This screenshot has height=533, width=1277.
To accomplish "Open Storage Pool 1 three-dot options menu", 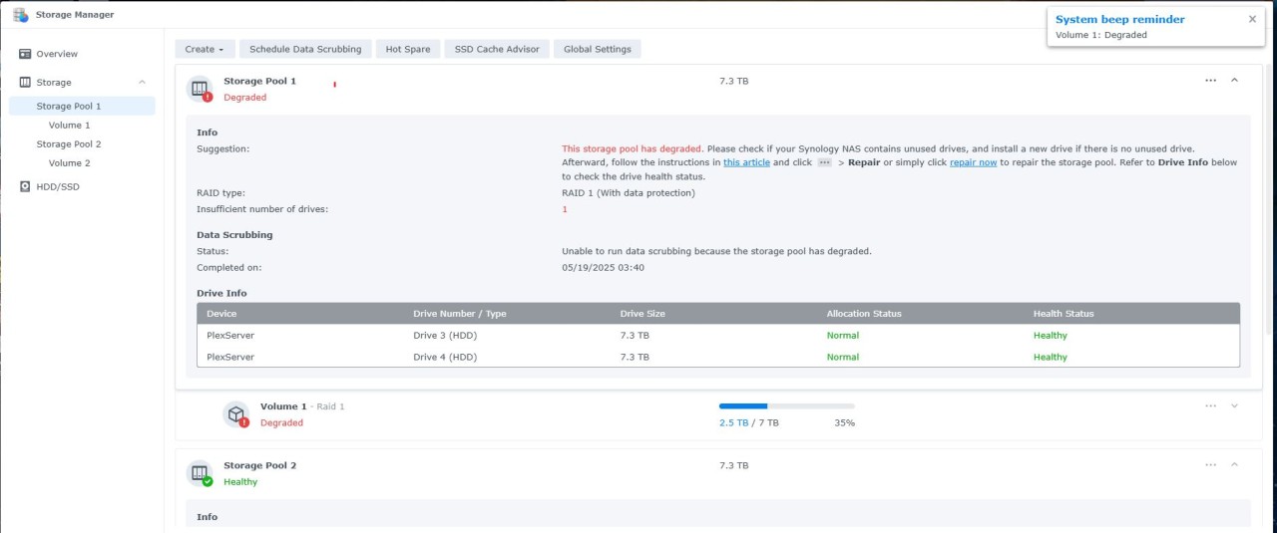I will point(1210,81).
